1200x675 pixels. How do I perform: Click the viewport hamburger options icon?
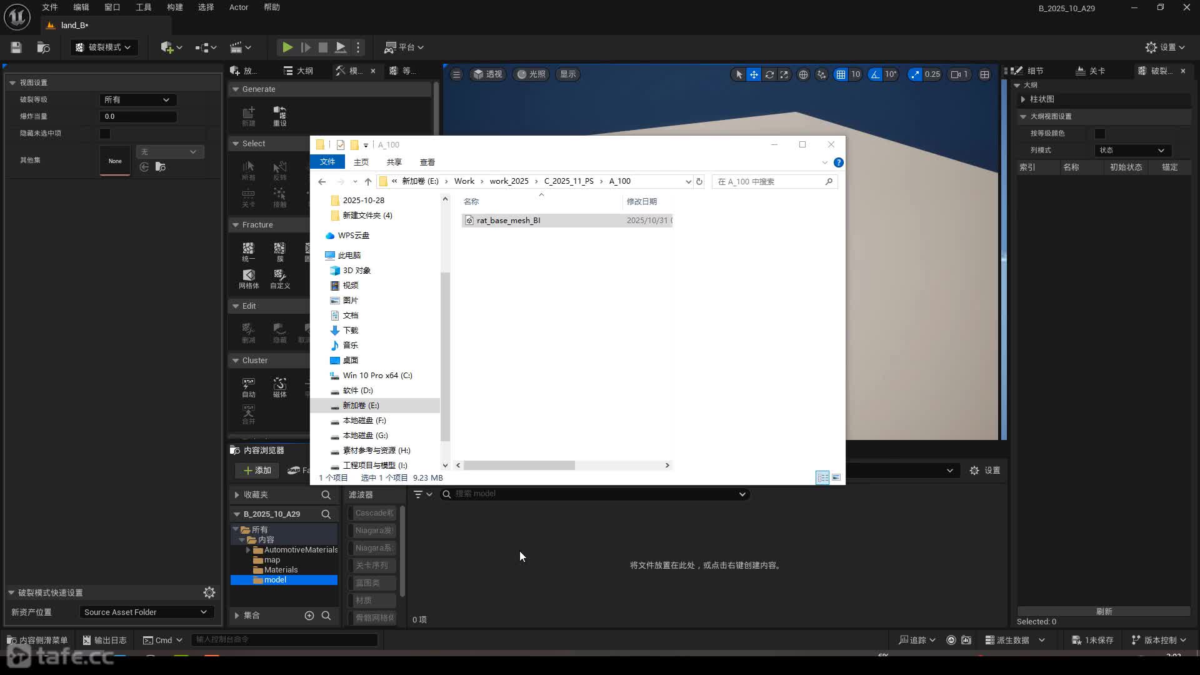point(456,74)
